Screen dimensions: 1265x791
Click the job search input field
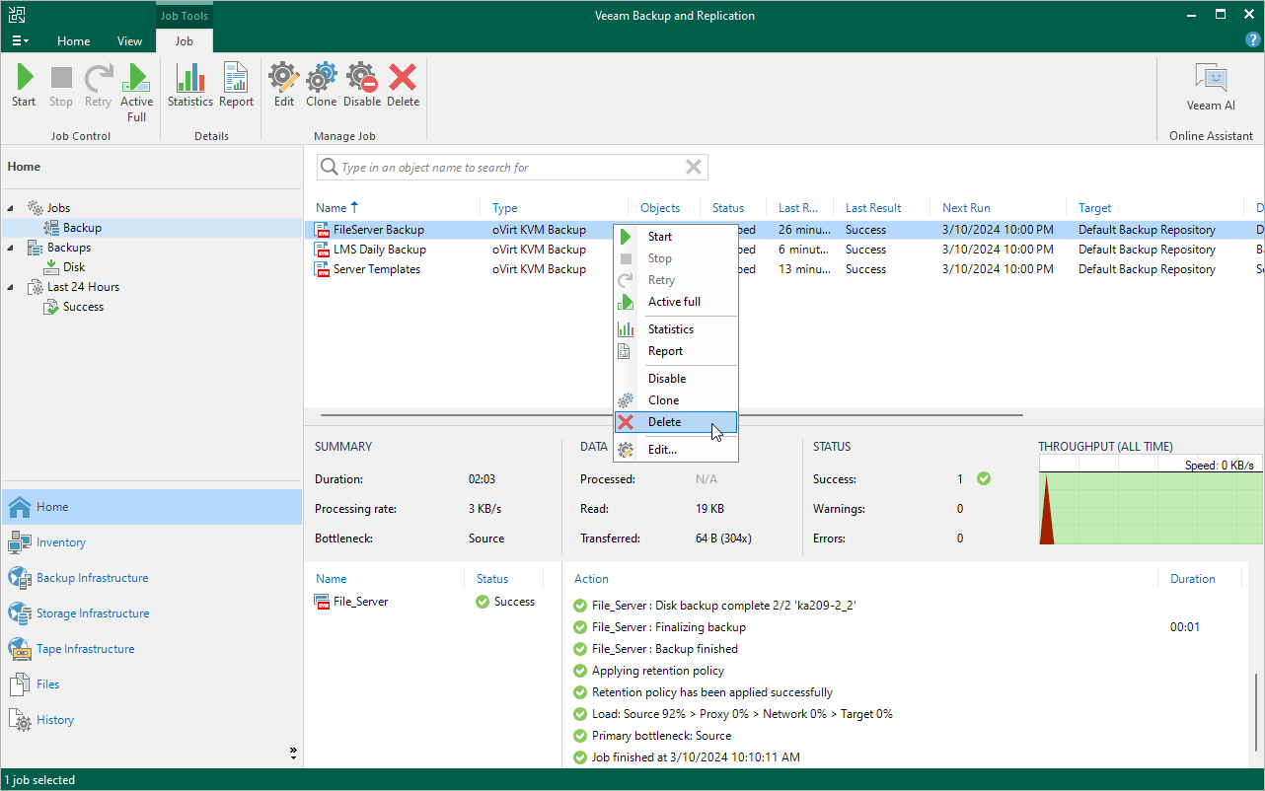[x=510, y=168]
